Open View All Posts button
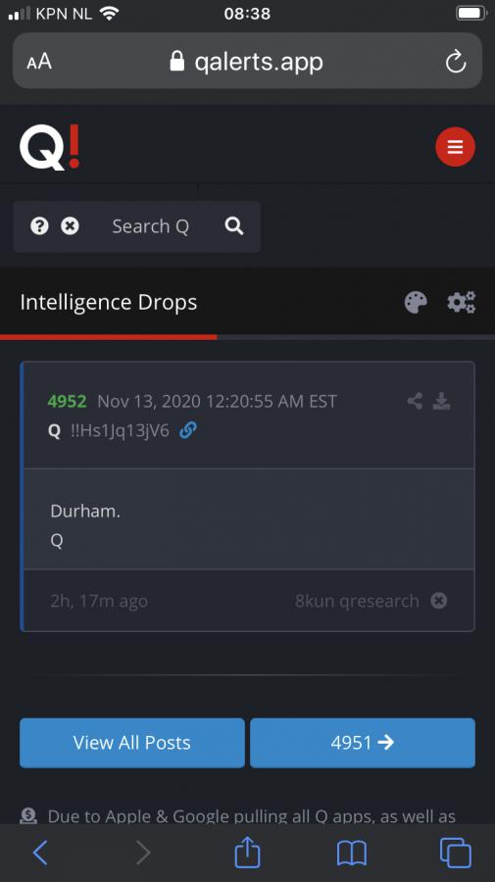The width and height of the screenshot is (495, 882). click(132, 743)
